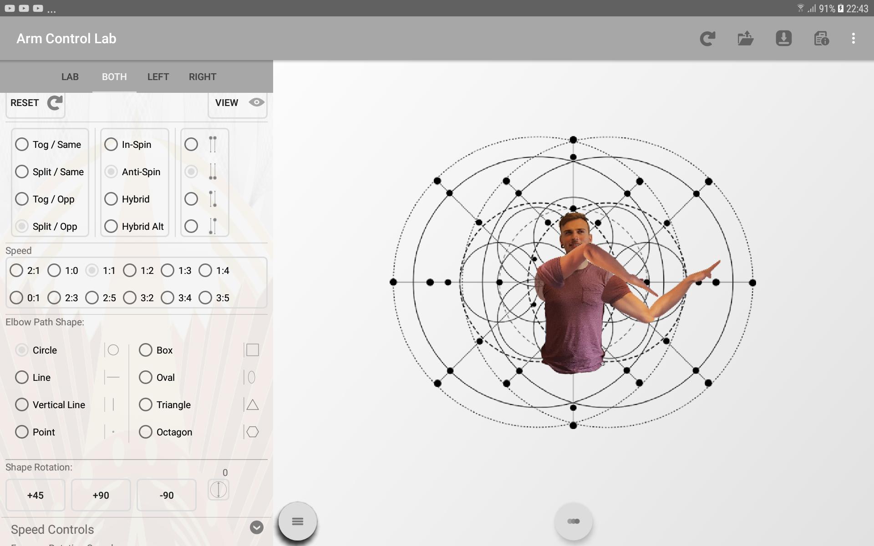Image resolution: width=874 pixels, height=546 pixels.
Task: Switch to the LEFT arm tab
Action: coord(158,76)
